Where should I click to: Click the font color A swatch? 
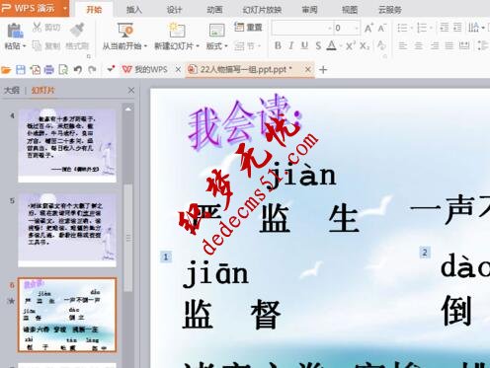pos(332,45)
